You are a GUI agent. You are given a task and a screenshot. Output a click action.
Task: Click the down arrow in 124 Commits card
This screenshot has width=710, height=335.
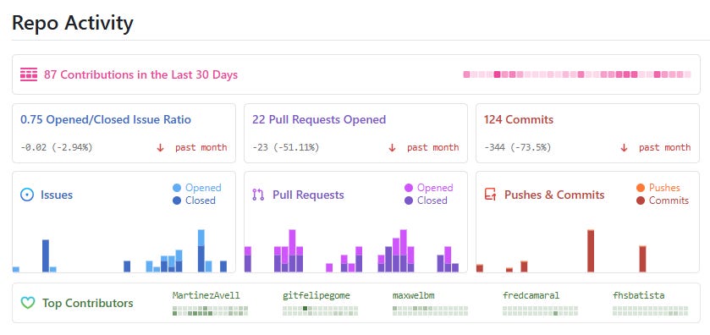point(624,147)
